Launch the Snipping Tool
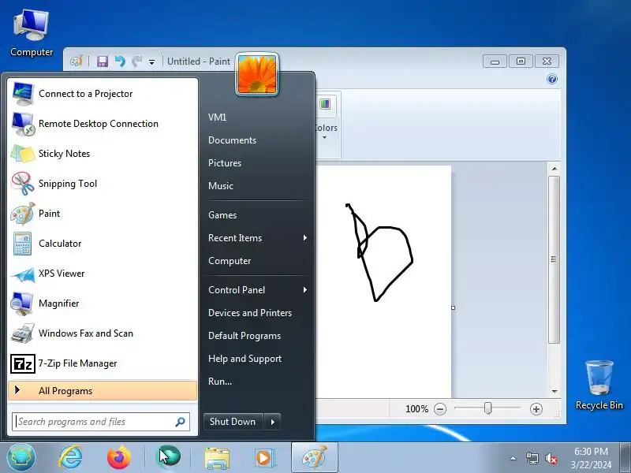Image resolution: width=631 pixels, height=473 pixels. (103, 184)
